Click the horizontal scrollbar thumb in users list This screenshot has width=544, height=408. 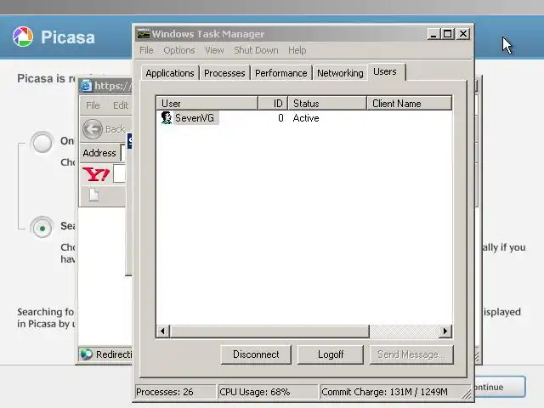tap(269, 331)
